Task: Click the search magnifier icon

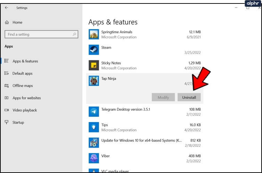Action: (74, 34)
